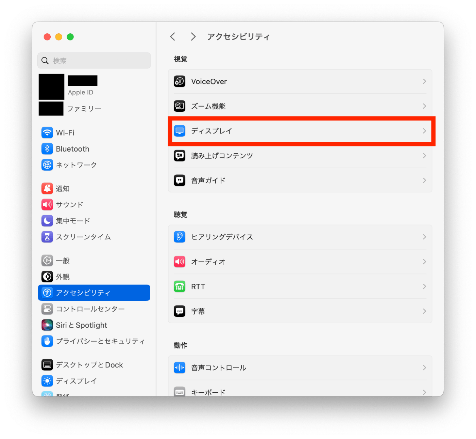The image size is (476, 439).
Task: Open プライバシーとセキュリティ in the sidebar
Action: (x=94, y=341)
